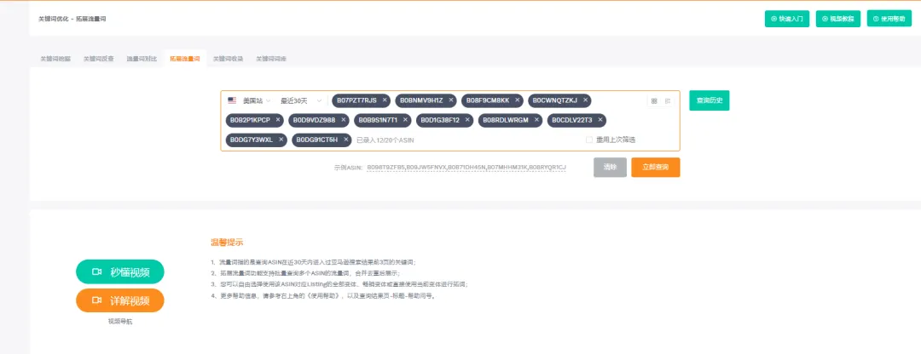Toggle the 重用上次筛选 checkbox

pyautogui.click(x=589, y=140)
